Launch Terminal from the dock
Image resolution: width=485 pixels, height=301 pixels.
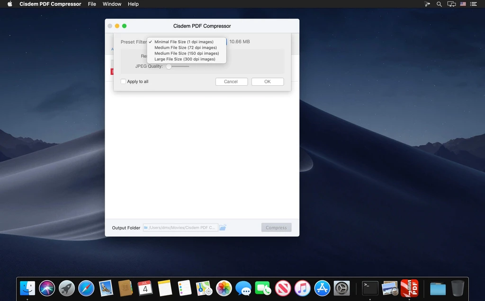370,288
